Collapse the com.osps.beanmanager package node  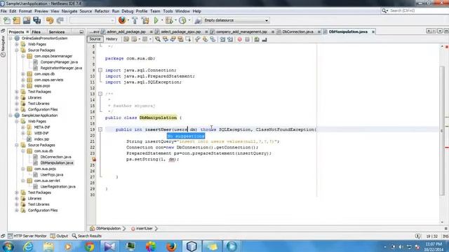(23, 56)
